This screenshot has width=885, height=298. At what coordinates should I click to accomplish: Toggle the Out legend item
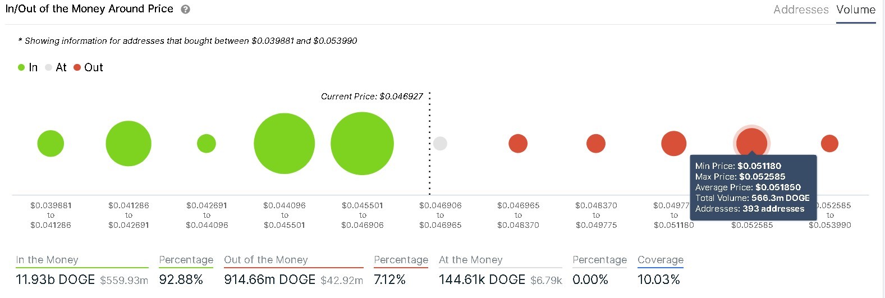[88, 67]
